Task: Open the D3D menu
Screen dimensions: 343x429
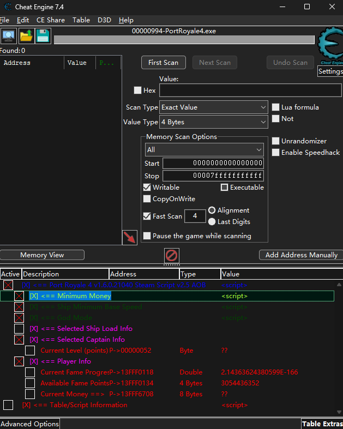Action: (x=104, y=20)
